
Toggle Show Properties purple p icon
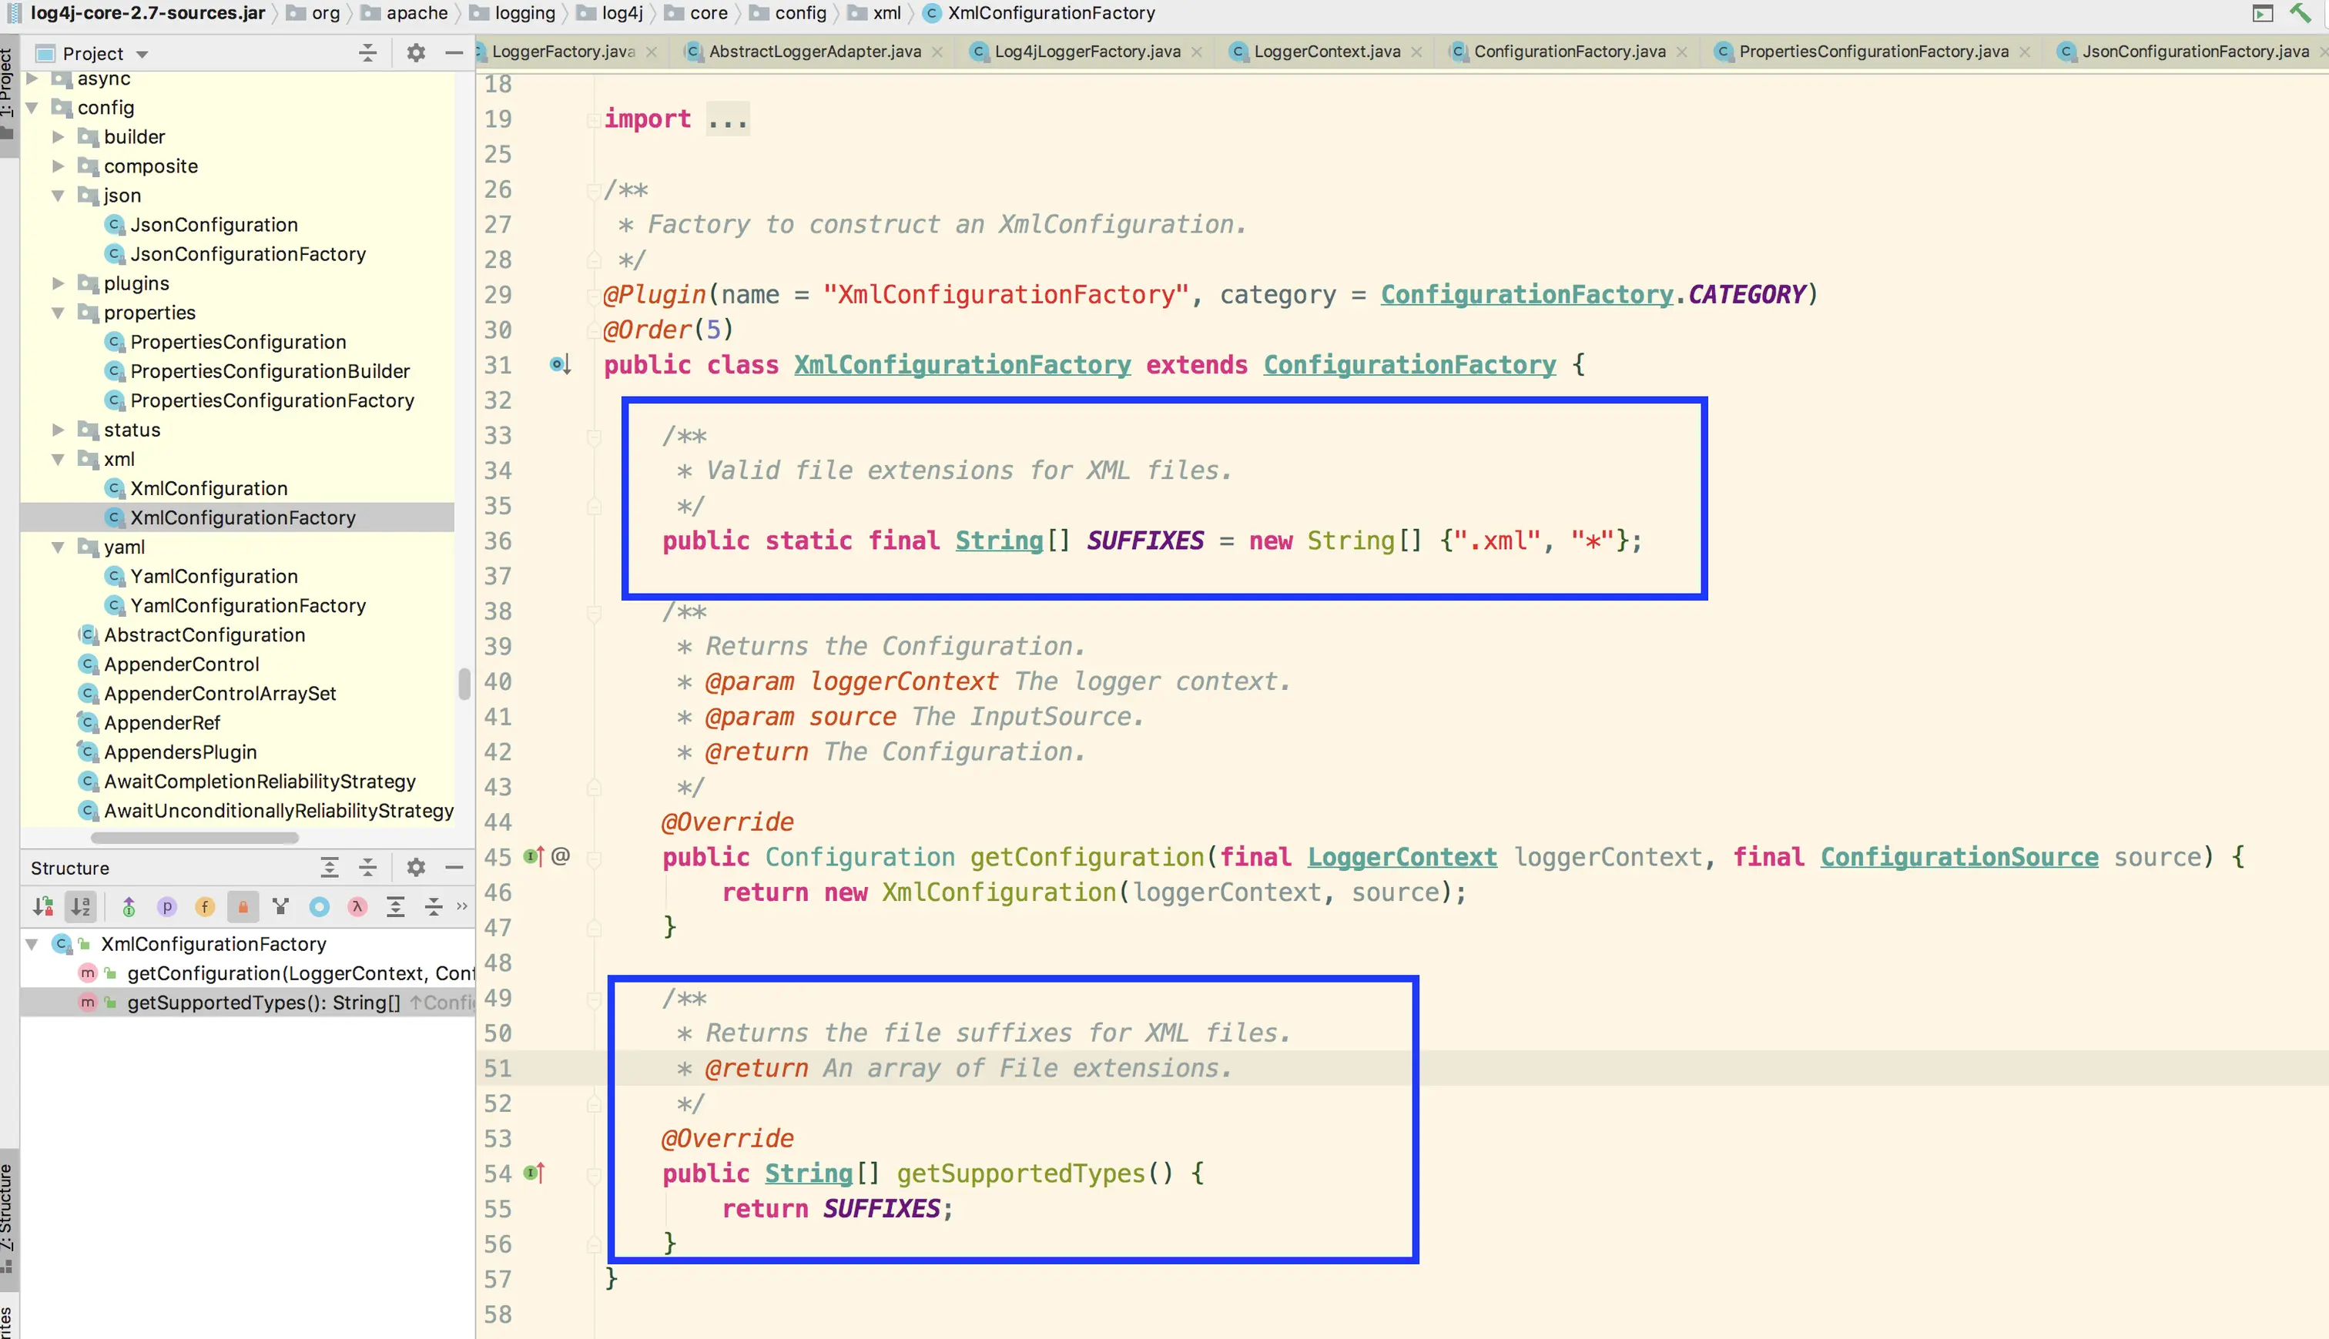pos(166,907)
